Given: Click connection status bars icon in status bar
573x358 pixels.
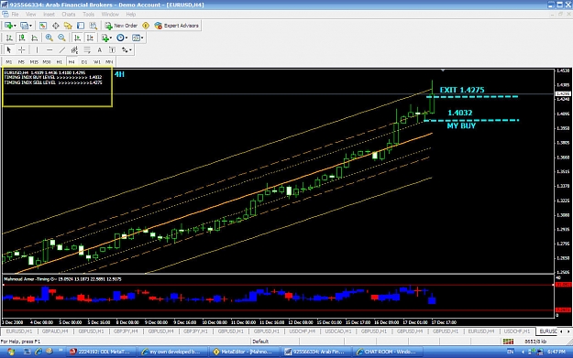Looking at the screenshot, I should pos(508,342).
